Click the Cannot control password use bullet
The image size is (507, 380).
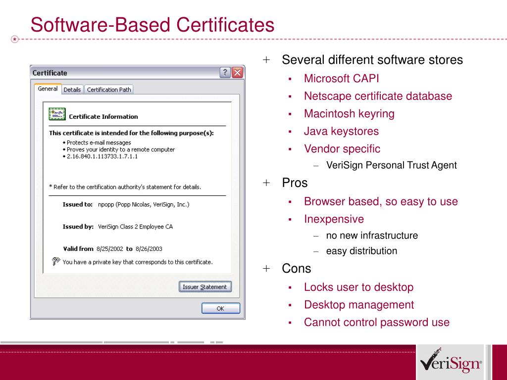376,323
